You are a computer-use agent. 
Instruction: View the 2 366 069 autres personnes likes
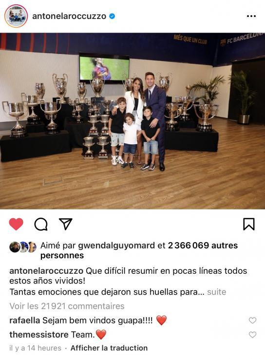(x=139, y=250)
